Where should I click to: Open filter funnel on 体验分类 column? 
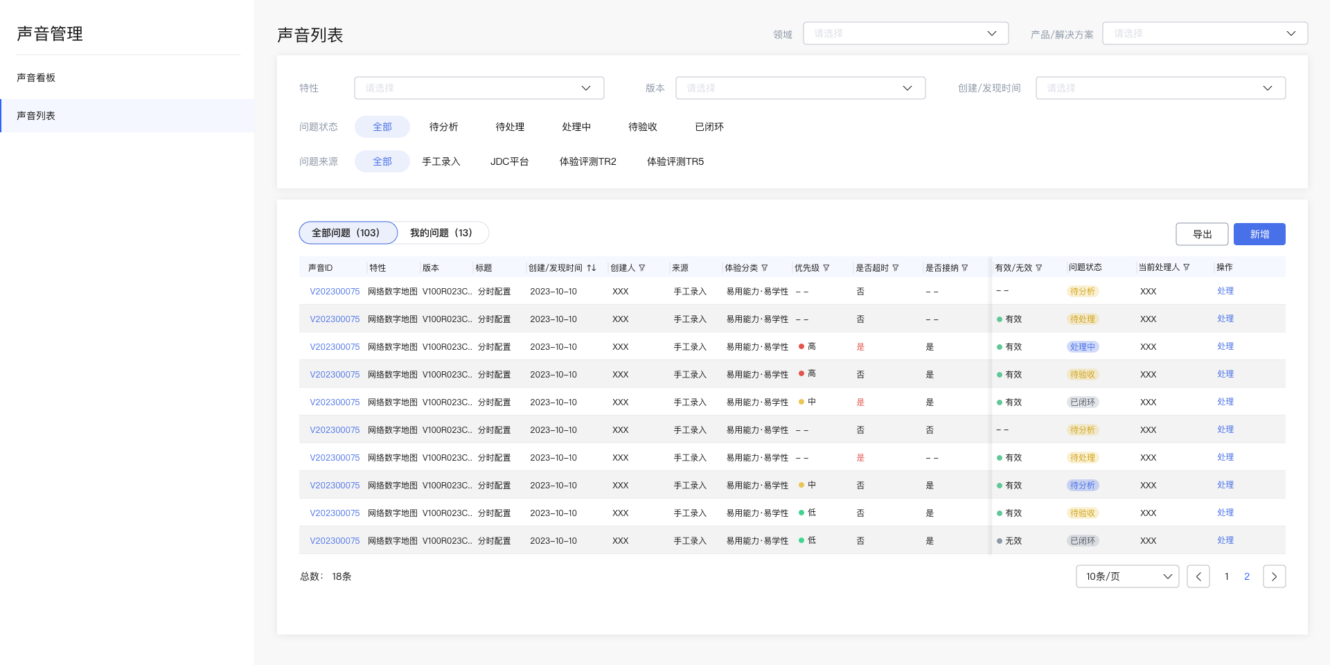[x=765, y=268]
